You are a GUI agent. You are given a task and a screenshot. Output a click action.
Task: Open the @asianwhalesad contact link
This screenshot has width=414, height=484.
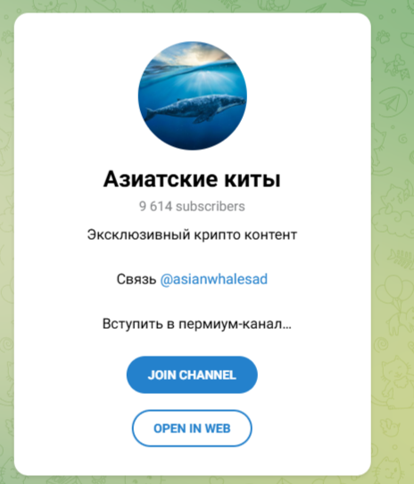point(214,279)
